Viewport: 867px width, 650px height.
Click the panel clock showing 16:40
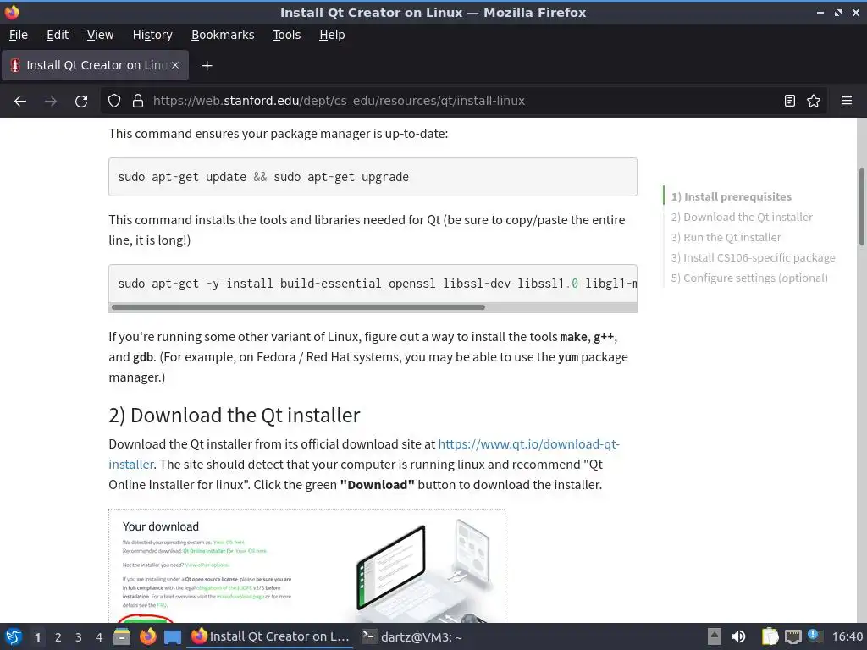point(847,636)
